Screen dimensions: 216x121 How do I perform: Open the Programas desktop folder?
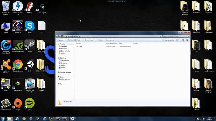point(209,7)
